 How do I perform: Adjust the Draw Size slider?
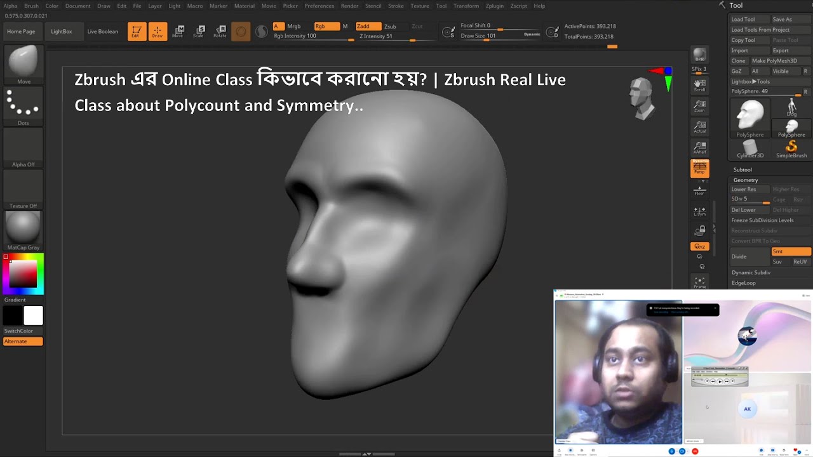502,36
